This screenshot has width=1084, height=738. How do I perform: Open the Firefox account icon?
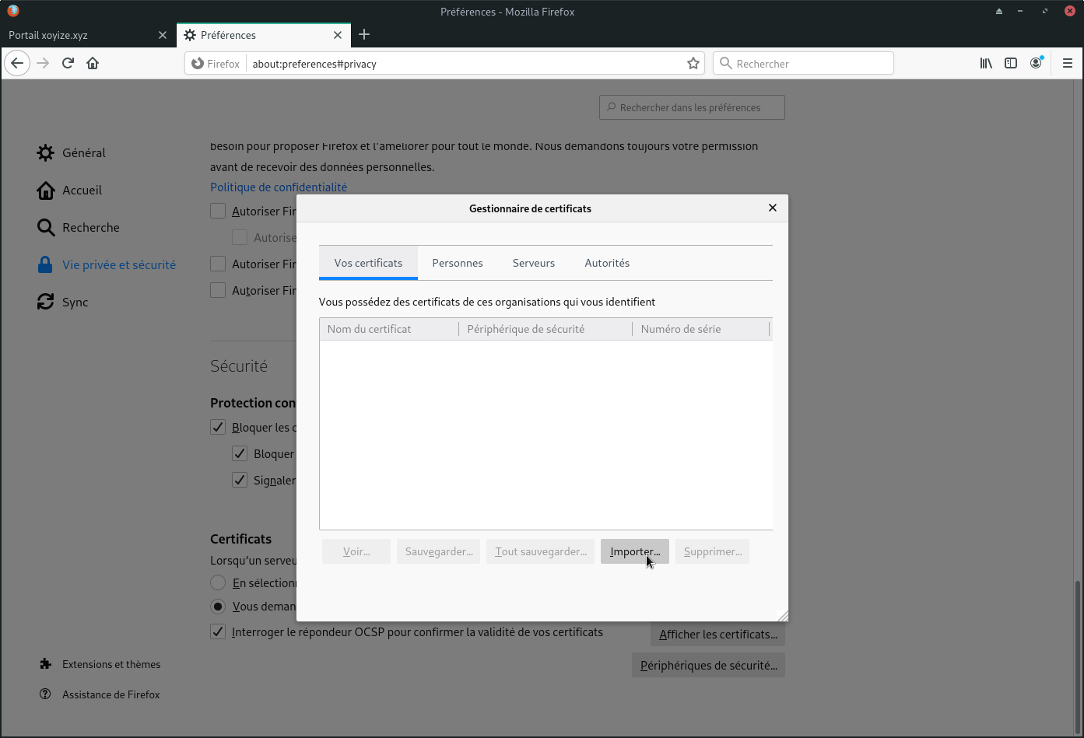(1036, 63)
